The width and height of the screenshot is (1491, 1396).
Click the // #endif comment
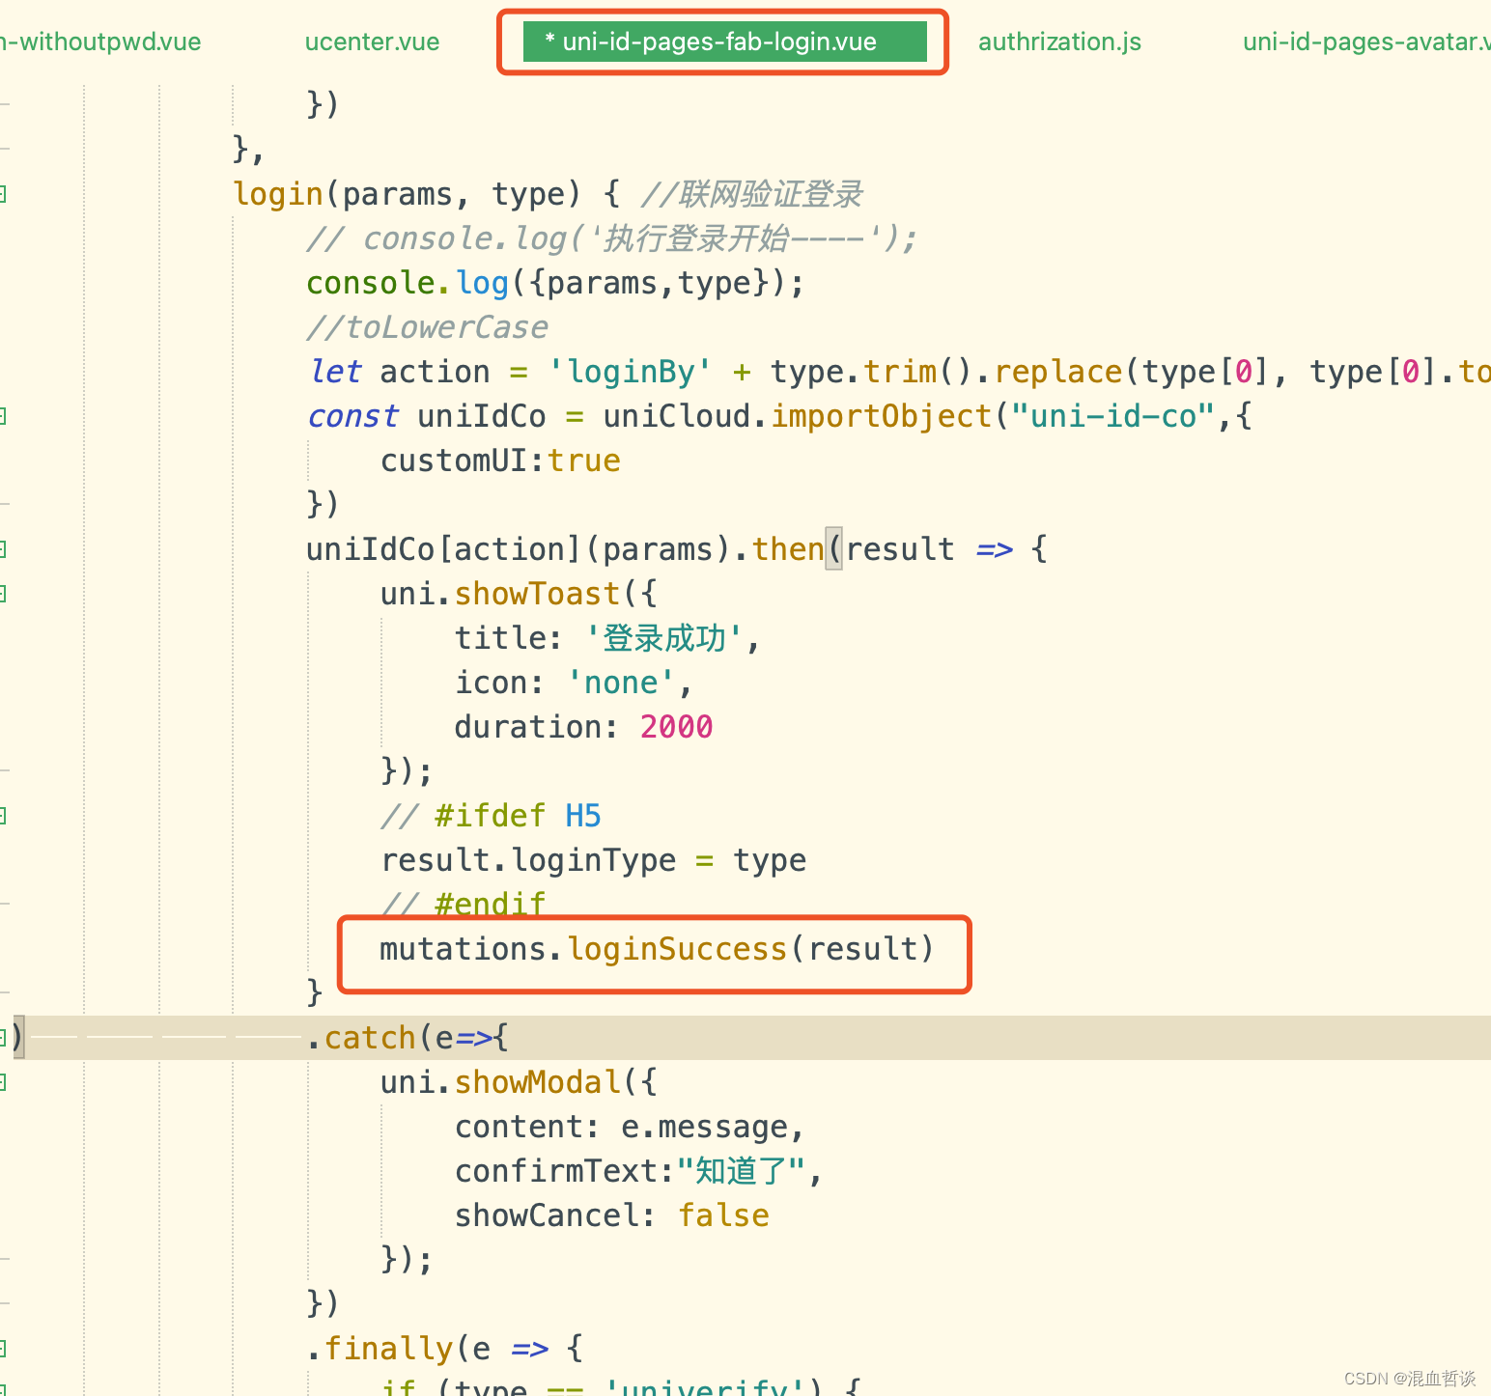point(464,905)
